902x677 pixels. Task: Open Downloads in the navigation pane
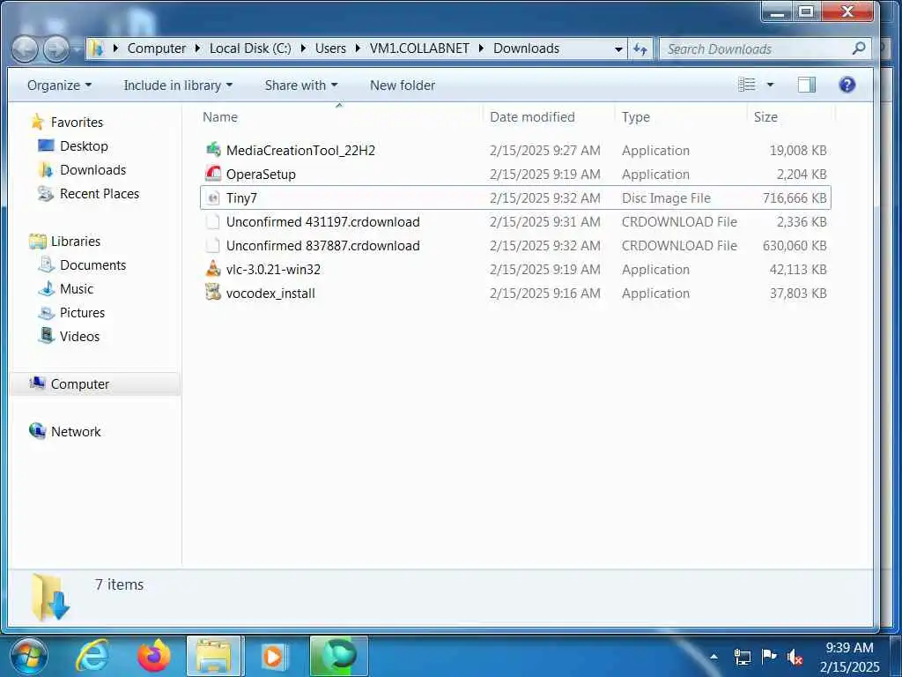(92, 170)
